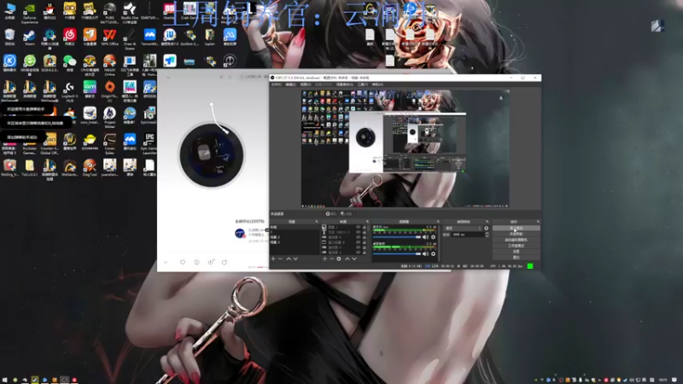Toggle eye of the last source row
This screenshot has height=384, width=683.
[359, 252]
